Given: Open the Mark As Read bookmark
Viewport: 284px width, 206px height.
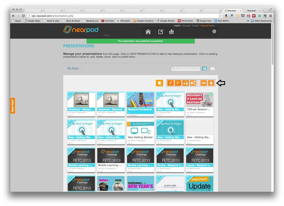Looking at the screenshot, I should coord(71,21).
